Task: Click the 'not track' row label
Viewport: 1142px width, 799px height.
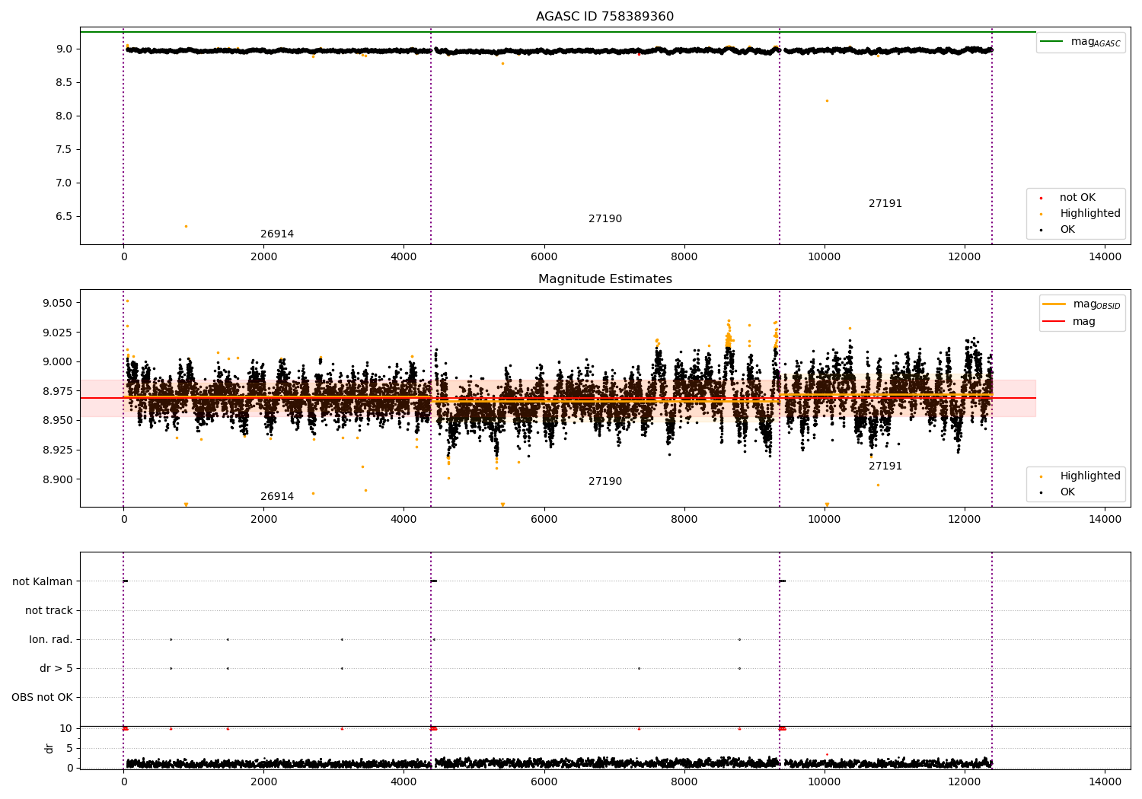Action: [49, 610]
